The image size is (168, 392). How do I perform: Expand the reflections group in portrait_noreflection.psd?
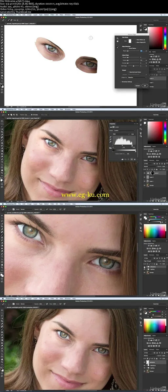(x=147, y=267)
